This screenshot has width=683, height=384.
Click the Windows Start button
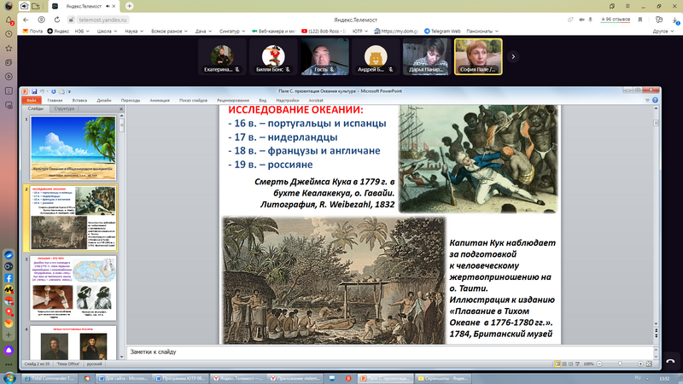pyautogui.click(x=9, y=378)
